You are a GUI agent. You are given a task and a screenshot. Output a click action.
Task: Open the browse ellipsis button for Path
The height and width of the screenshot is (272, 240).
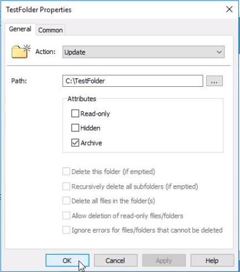(214, 81)
